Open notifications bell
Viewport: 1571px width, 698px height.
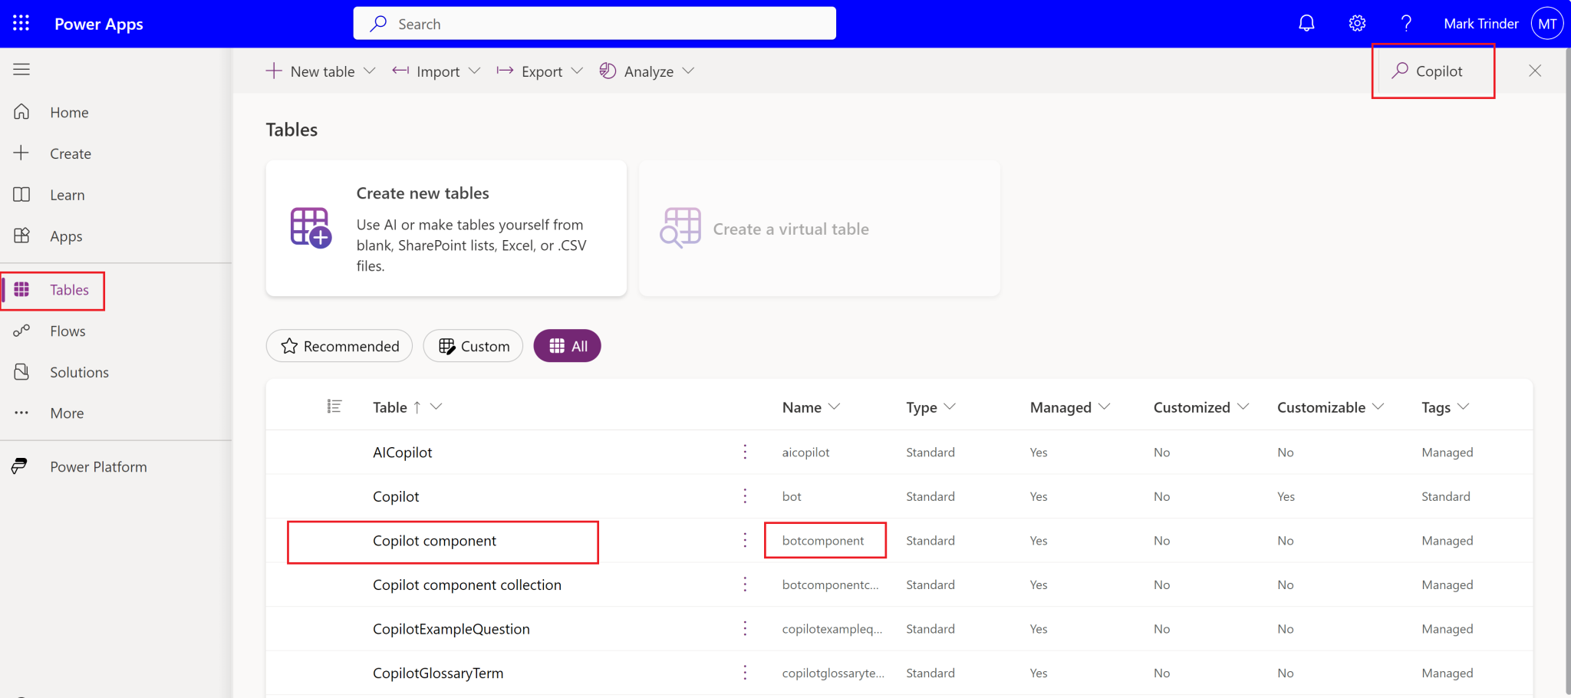point(1306,23)
